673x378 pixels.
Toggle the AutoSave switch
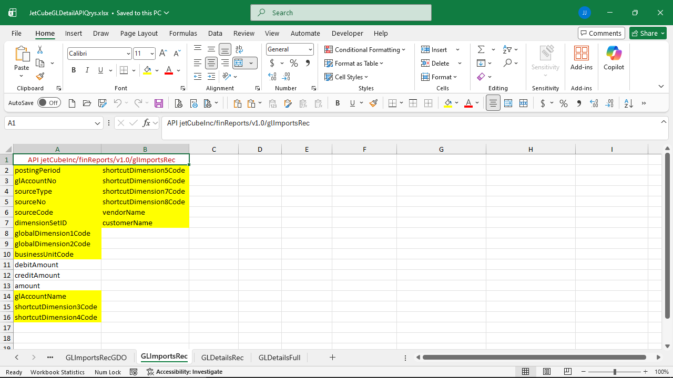coord(49,103)
